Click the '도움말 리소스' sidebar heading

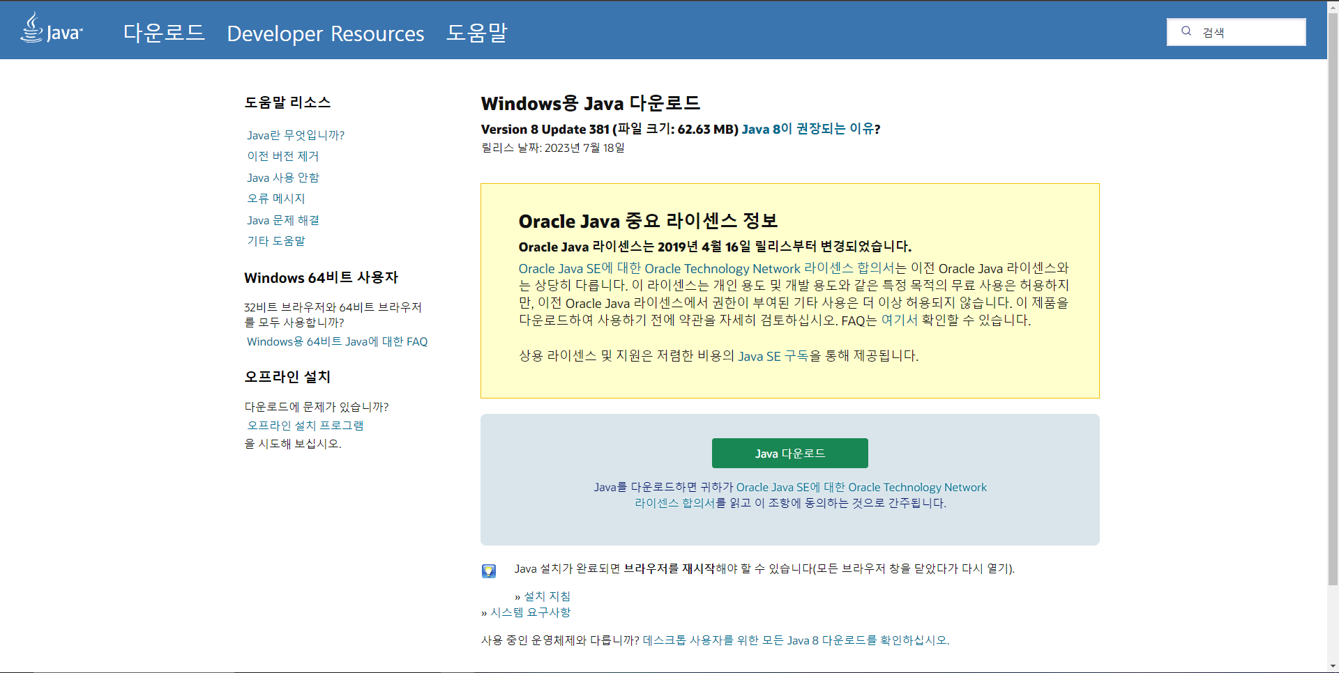tap(287, 102)
